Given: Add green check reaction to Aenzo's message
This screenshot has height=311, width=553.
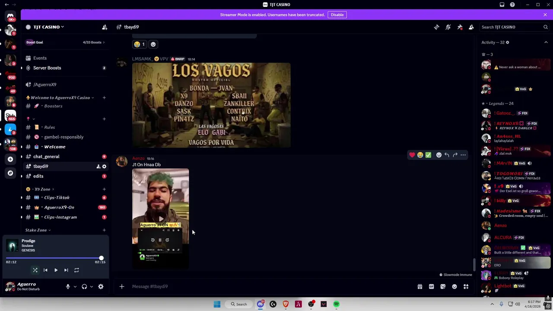Looking at the screenshot, I should [428, 155].
